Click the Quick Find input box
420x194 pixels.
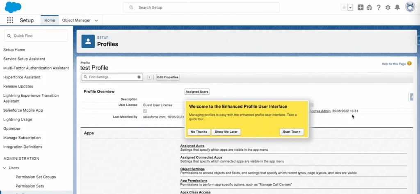click(x=36, y=36)
